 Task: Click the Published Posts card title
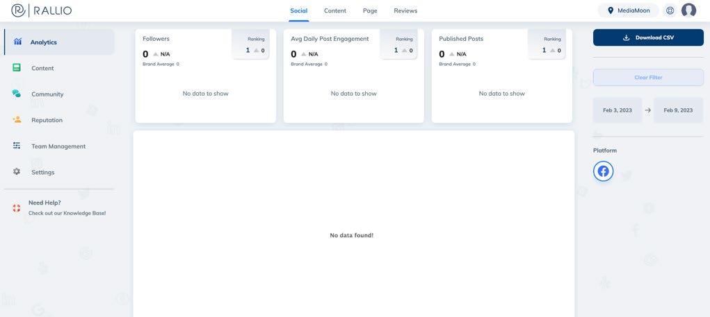461,39
